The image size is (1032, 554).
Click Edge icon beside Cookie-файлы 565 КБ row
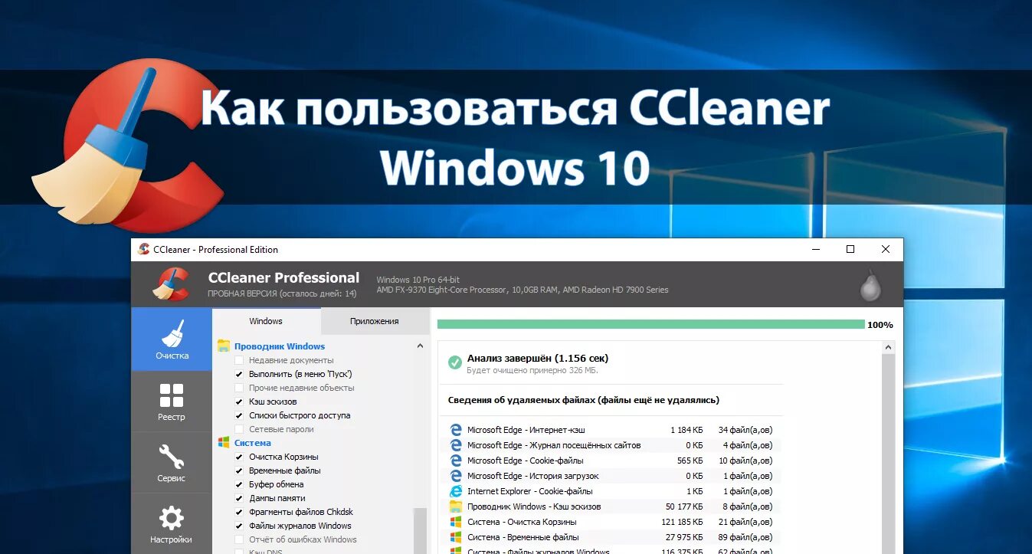456,461
